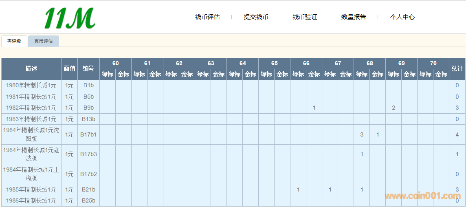Go to the 提交钱币 page

(x=256, y=17)
